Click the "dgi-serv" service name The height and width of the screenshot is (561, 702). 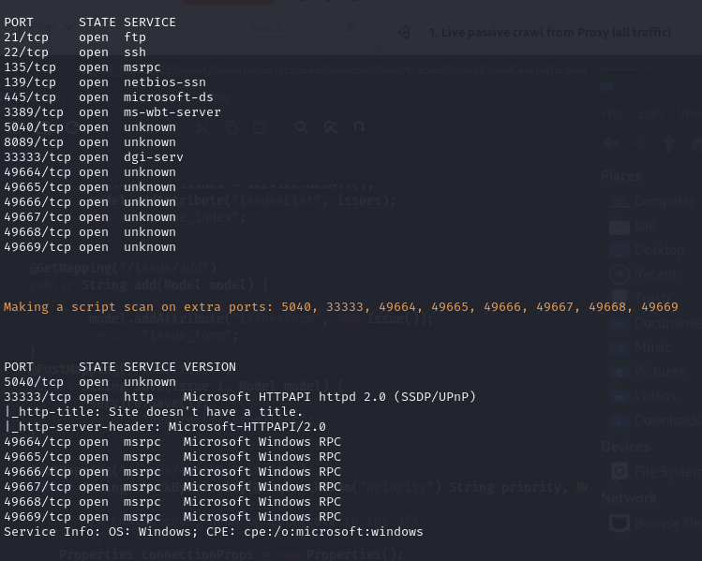(154, 157)
